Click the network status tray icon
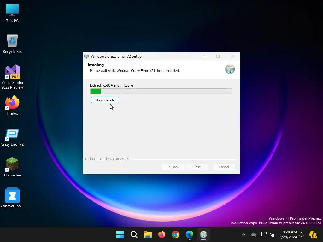The image size is (323, 242). (x=264, y=234)
